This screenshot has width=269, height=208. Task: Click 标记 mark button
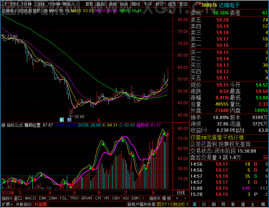tap(159, 4)
